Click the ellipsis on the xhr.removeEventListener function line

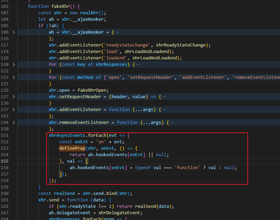(x=172, y=123)
